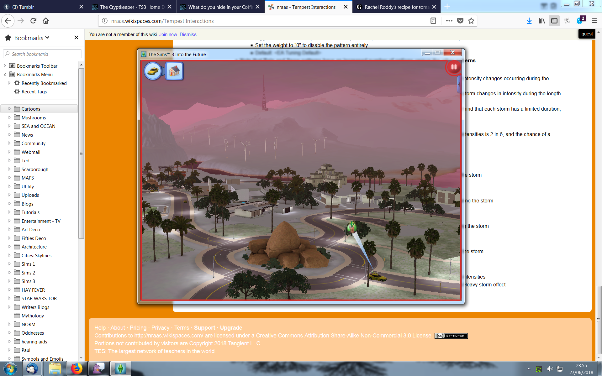Focus the Search bookmarks field
The height and width of the screenshot is (376, 602).
coord(42,54)
